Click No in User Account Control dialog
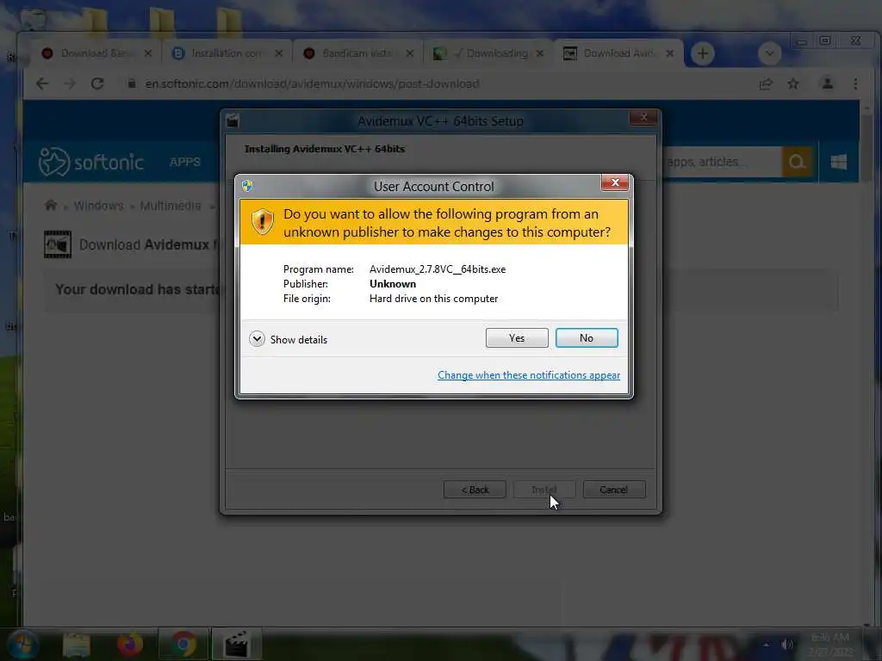The height and width of the screenshot is (661, 882). point(587,337)
